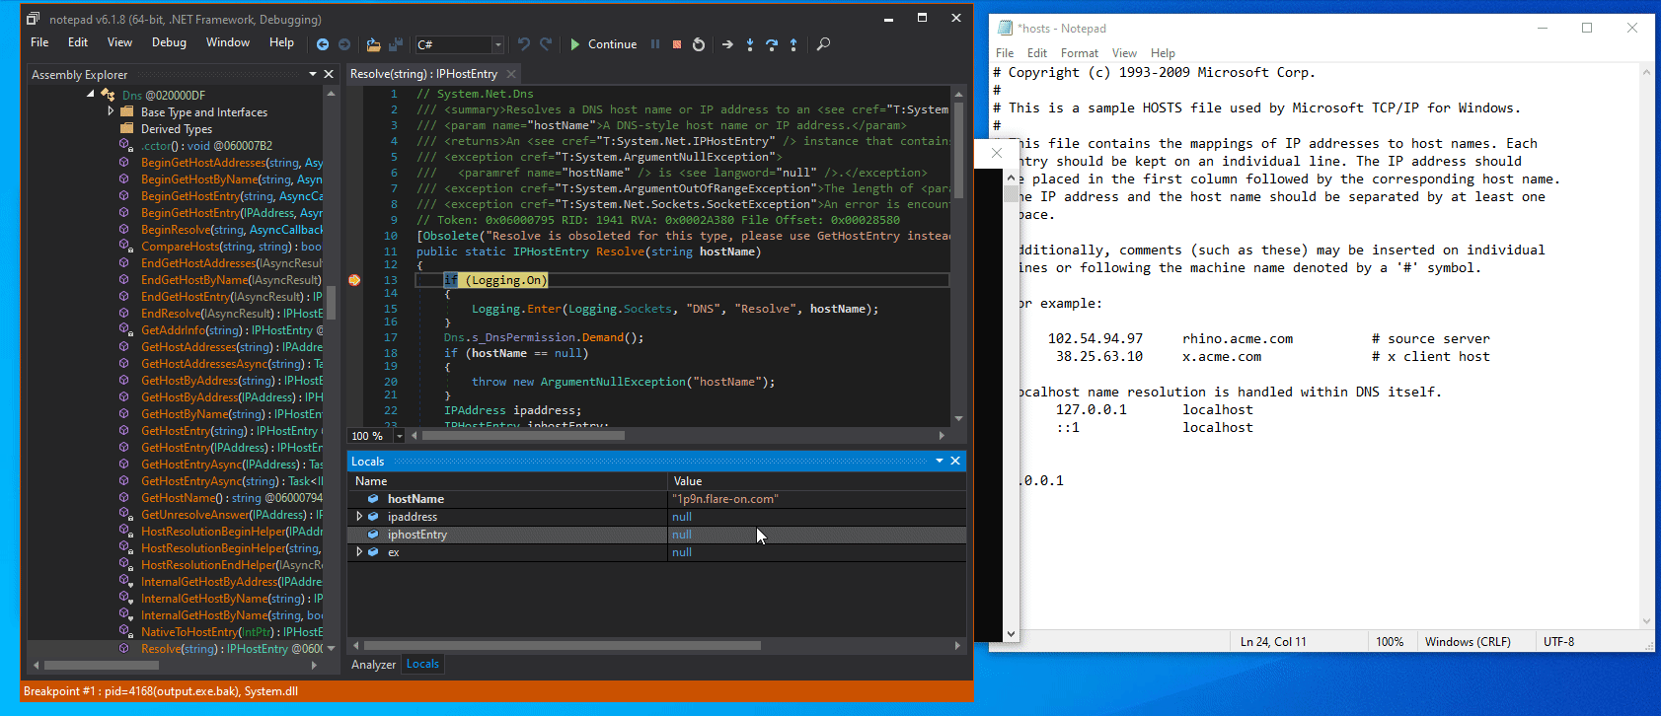Collapse the Dns class tree node
The width and height of the screenshot is (1661, 716).
(91, 95)
